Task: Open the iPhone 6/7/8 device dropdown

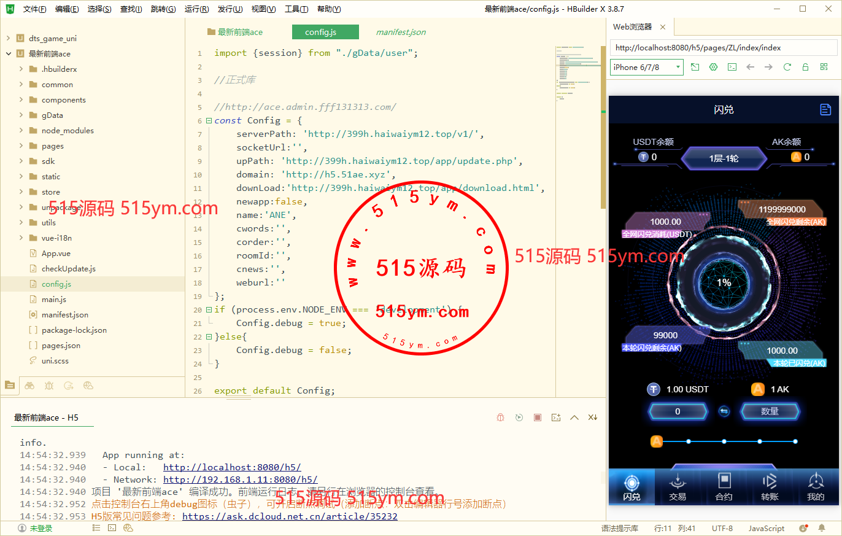Action: point(646,67)
